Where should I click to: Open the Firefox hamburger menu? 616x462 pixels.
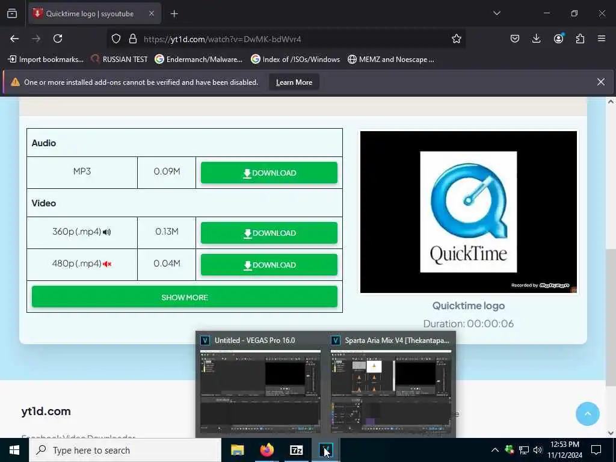coord(602,38)
